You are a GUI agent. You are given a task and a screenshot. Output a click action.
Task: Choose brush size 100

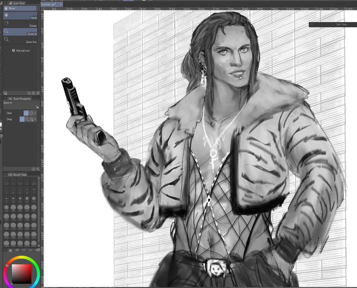[27, 217]
